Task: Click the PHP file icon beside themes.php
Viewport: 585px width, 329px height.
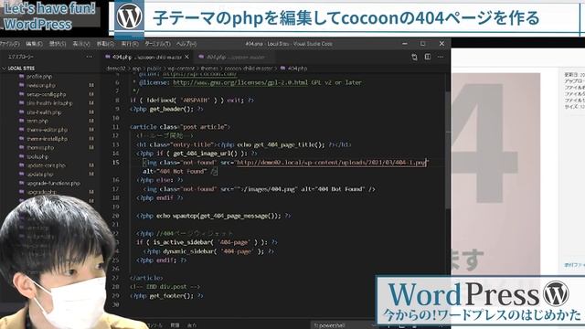Action: tap(21, 148)
